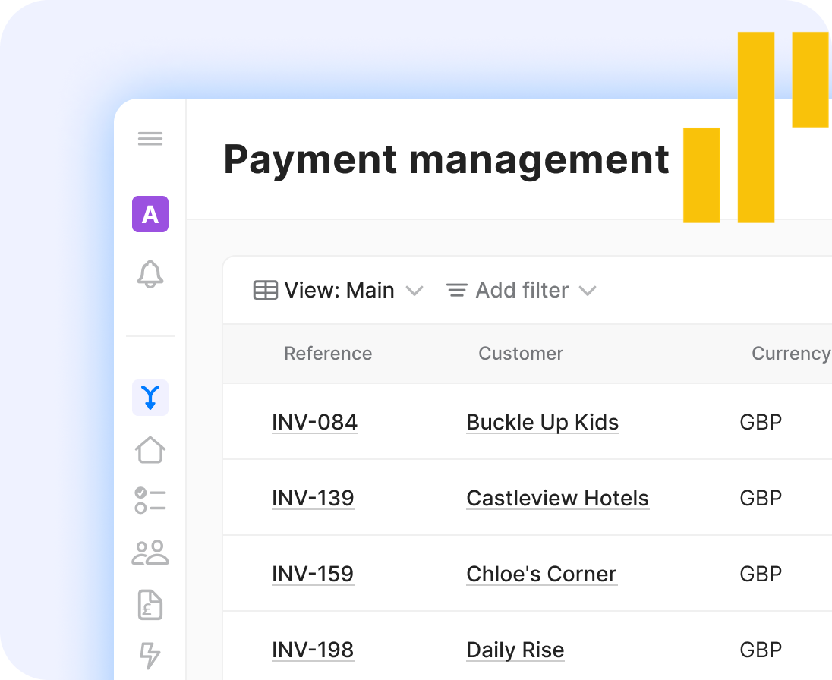
Task: Go to the Home icon in sidebar
Action: point(150,449)
